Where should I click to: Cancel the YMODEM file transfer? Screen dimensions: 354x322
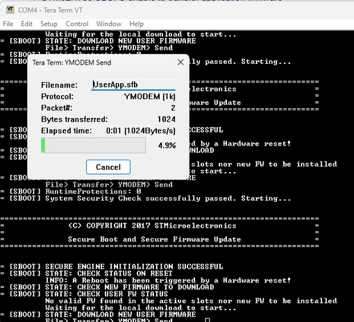(x=108, y=167)
